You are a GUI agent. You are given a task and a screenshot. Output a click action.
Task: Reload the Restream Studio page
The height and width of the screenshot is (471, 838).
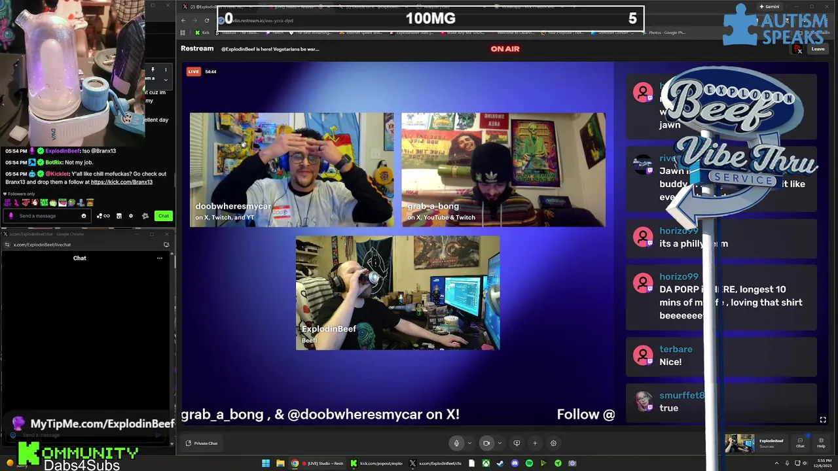(207, 20)
